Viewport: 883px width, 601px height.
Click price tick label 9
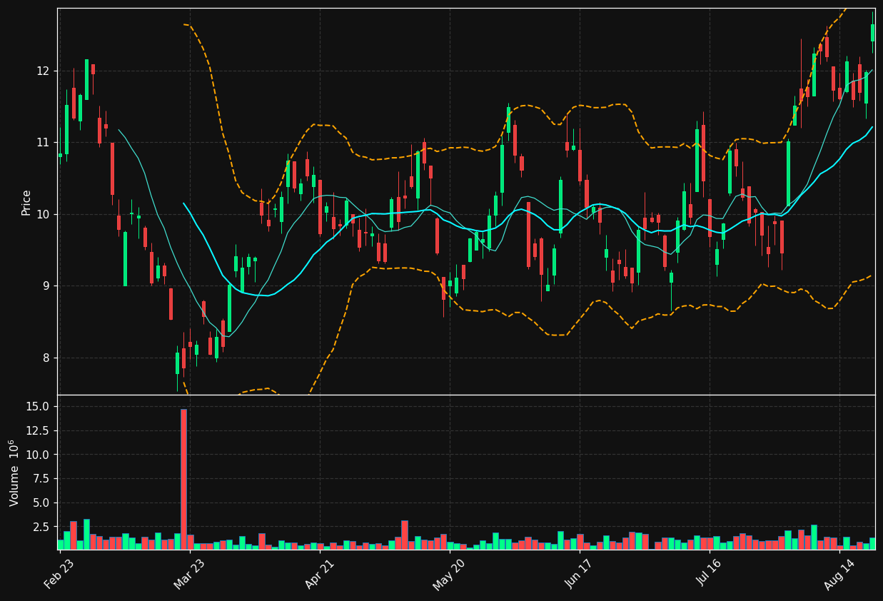point(46,286)
